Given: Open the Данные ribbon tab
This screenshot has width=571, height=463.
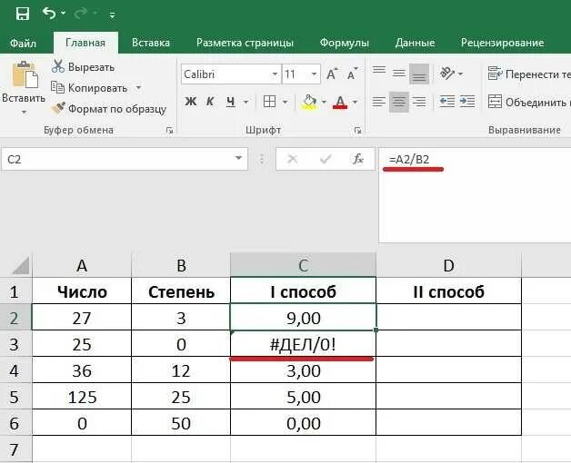Looking at the screenshot, I should tap(416, 43).
